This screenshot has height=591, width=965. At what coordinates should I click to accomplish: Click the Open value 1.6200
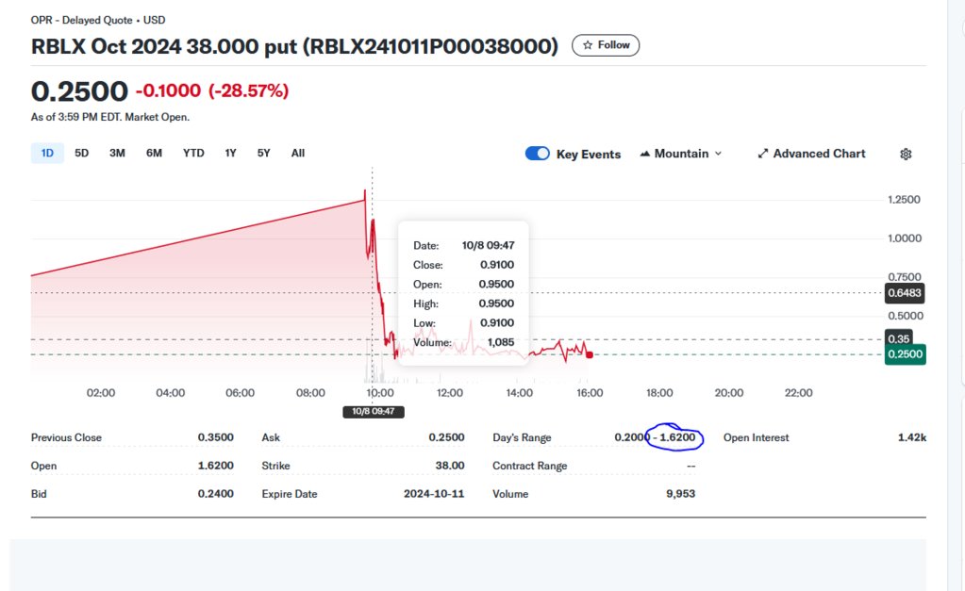pyautogui.click(x=215, y=466)
